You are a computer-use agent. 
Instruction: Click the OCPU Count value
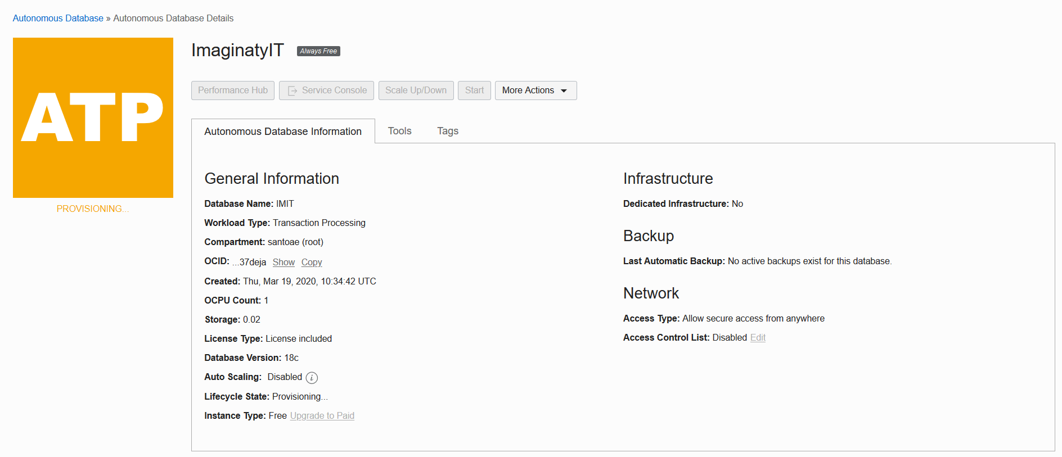pos(266,300)
